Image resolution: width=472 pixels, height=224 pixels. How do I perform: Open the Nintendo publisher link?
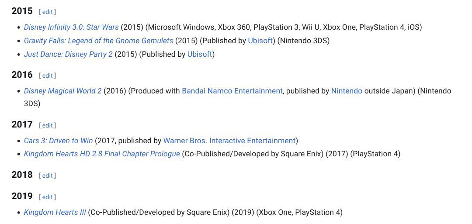(347, 91)
